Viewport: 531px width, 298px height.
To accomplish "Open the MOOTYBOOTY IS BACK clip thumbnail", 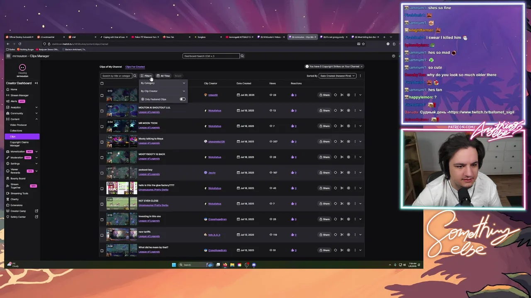I will coord(122,157).
